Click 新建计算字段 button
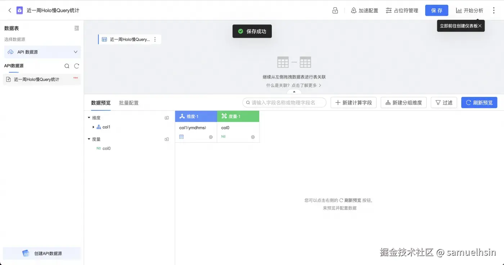Screen dimensions: 504x265 coord(354,103)
